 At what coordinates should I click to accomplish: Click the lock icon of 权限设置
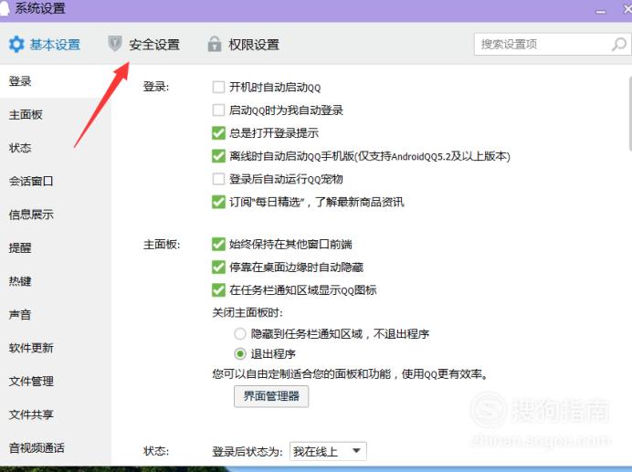(x=215, y=44)
